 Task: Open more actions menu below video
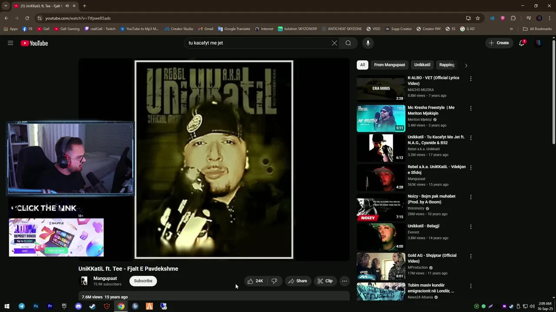344,281
